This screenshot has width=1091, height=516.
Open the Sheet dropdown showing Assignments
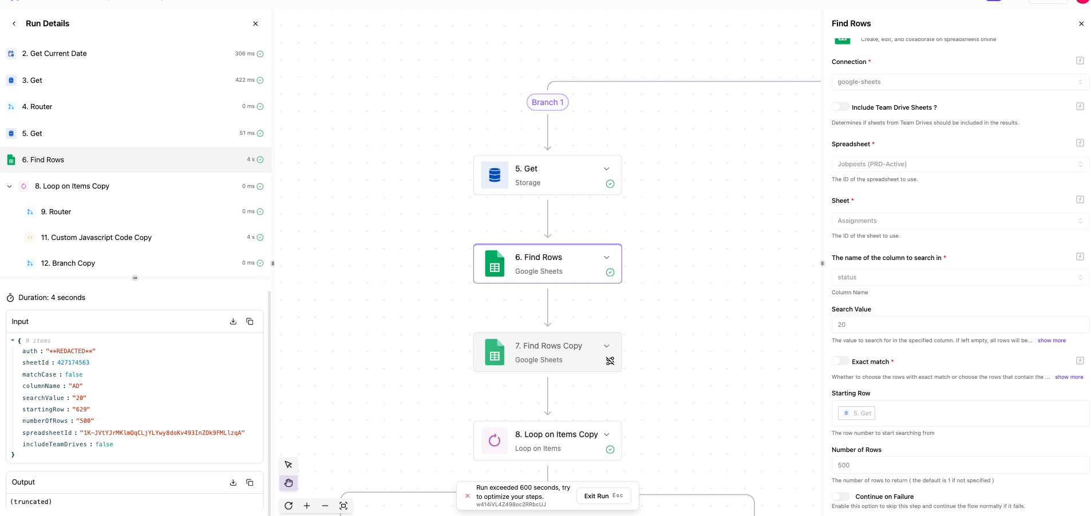(x=959, y=221)
